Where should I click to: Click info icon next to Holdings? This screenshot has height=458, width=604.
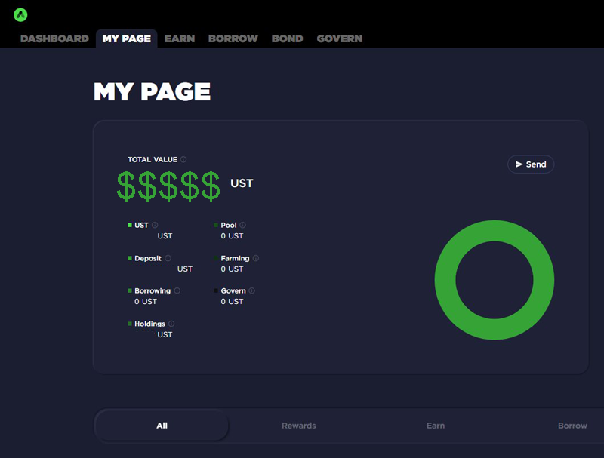tap(171, 324)
